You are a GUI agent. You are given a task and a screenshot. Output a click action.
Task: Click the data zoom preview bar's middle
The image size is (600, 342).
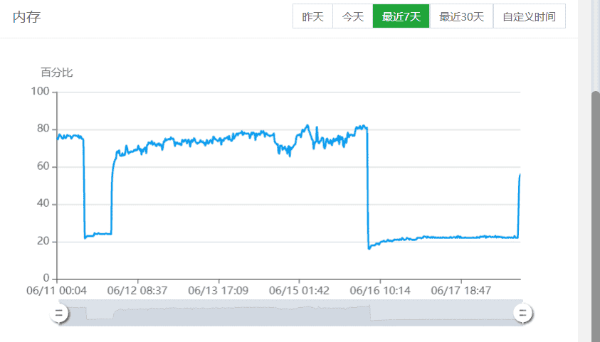tap(290, 313)
